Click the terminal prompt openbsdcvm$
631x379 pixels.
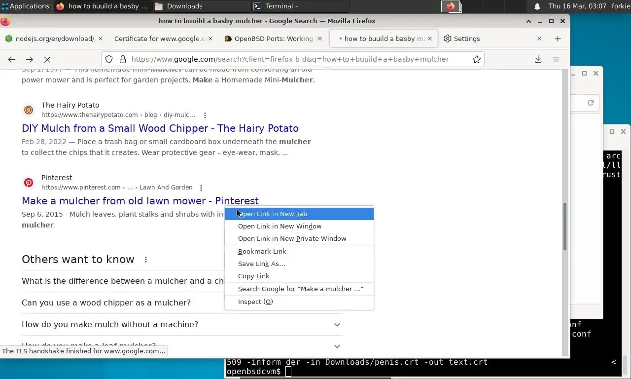coord(253,371)
